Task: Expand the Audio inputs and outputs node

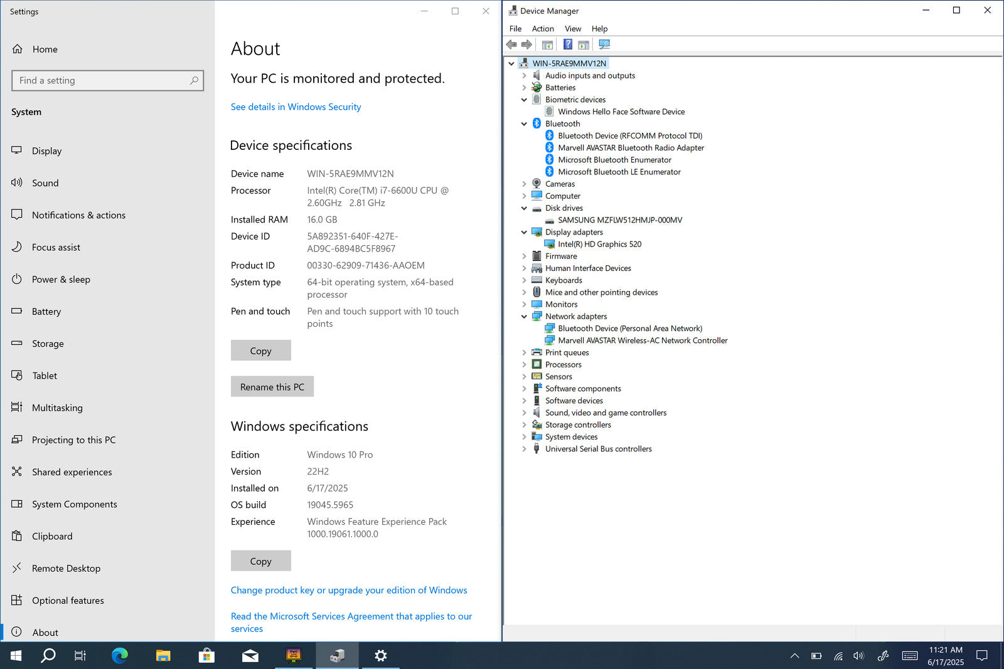Action: (524, 75)
